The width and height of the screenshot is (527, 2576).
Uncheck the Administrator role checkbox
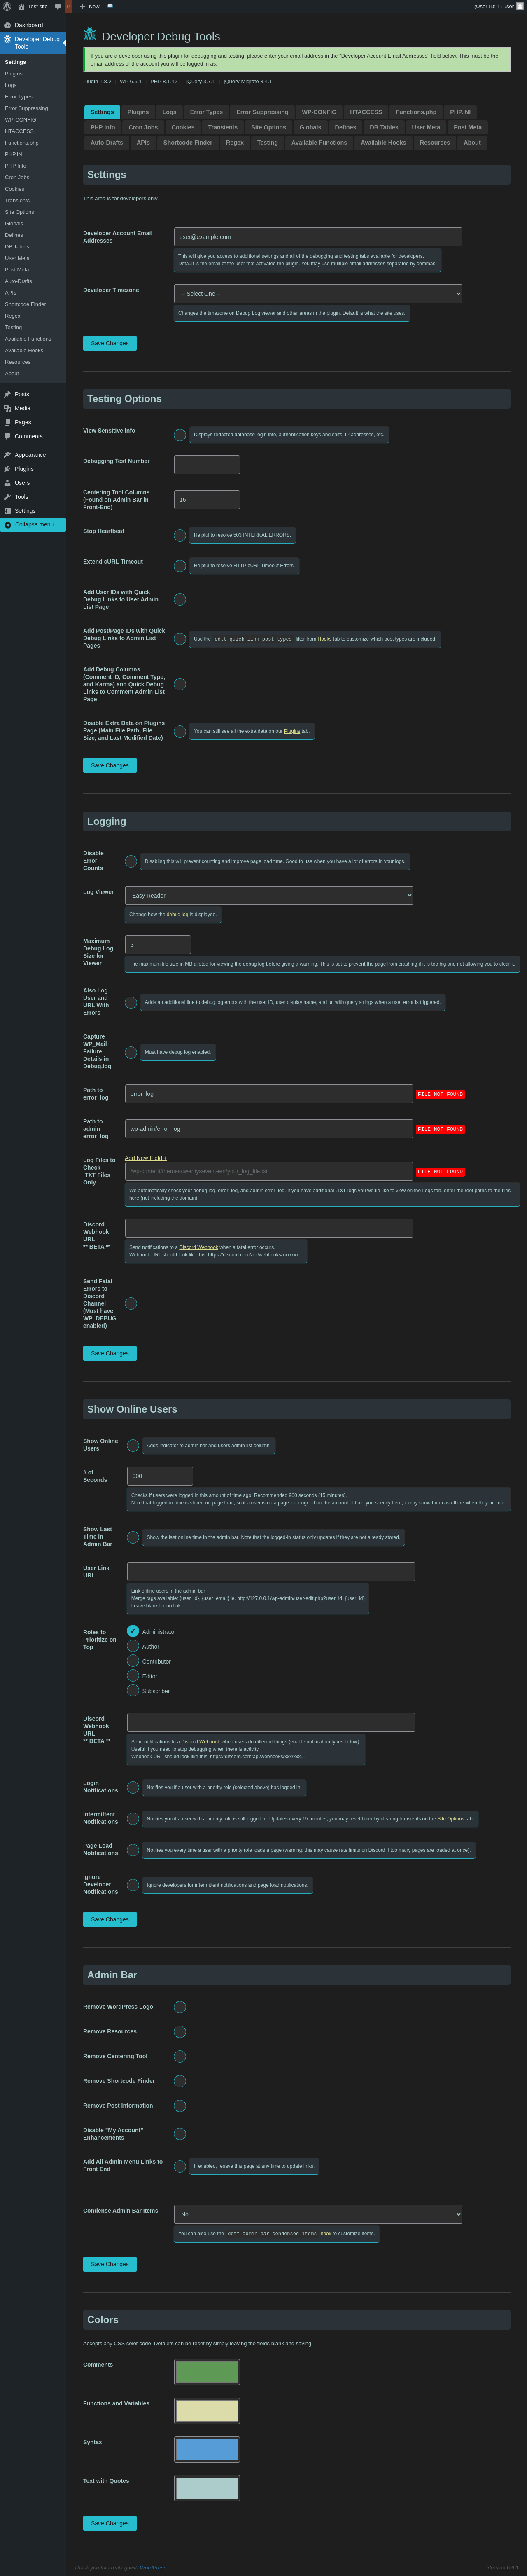[x=133, y=1631]
